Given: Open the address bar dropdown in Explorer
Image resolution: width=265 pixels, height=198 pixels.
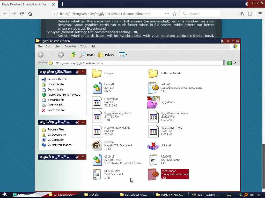Looking at the screenshot, I should (224, 63).
